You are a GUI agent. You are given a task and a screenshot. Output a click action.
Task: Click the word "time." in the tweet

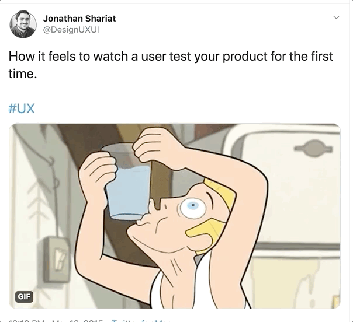click(23, 73)
